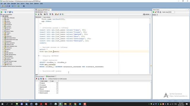This screenshot has width=190, height=106.
Task: Select the Query Result tab
Action: [x=51, y=77]
